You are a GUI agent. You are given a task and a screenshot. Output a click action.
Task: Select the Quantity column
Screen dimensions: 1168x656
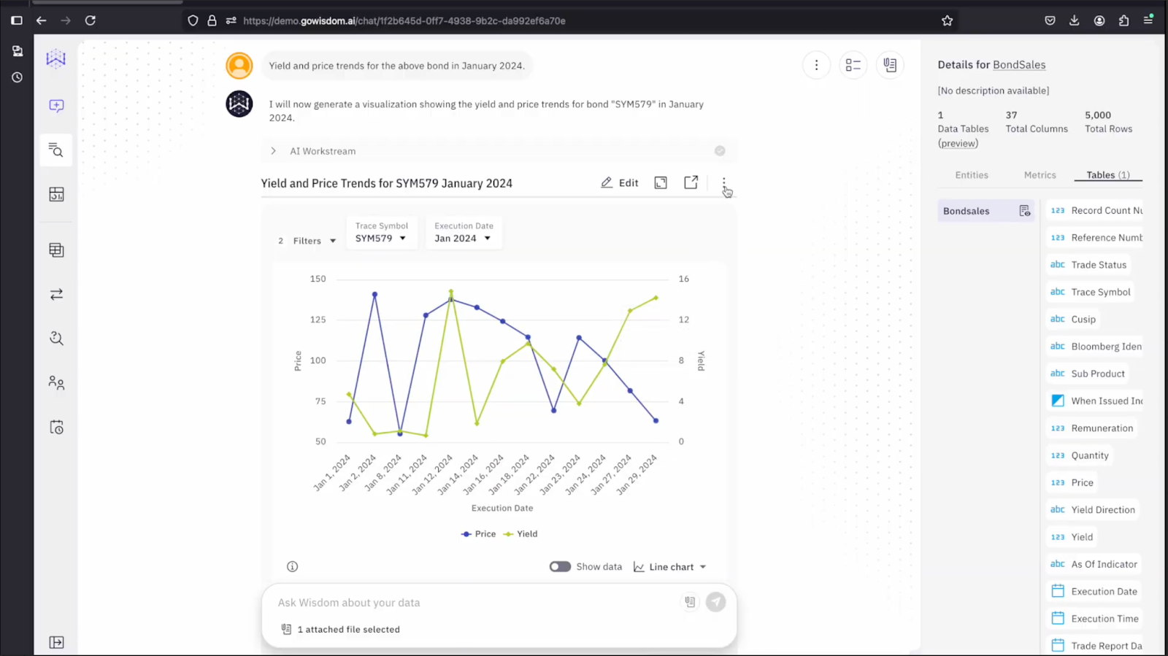[1080, 455]
